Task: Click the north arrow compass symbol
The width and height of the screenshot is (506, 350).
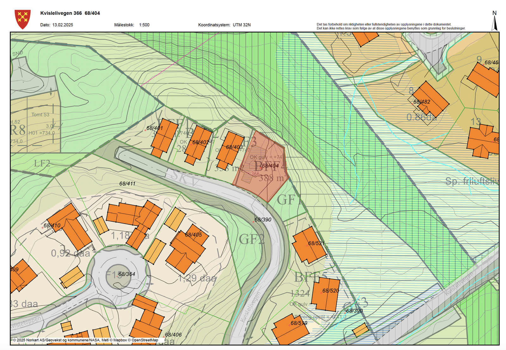Action: tap(495, 21)
